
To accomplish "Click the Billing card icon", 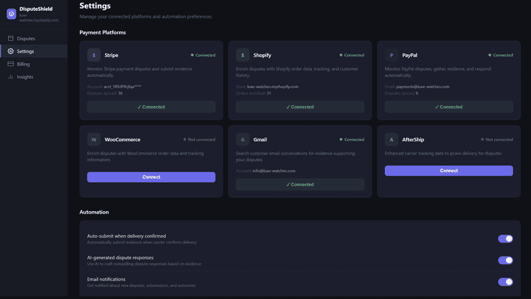I will [10, 64].
